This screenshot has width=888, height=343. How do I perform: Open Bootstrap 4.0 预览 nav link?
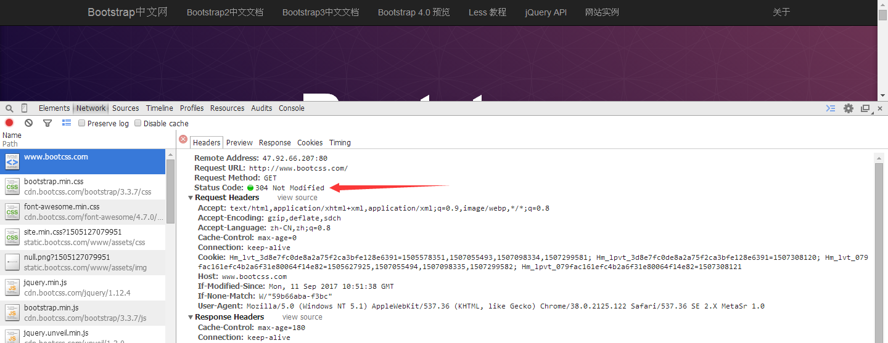(x=414, y=12)
